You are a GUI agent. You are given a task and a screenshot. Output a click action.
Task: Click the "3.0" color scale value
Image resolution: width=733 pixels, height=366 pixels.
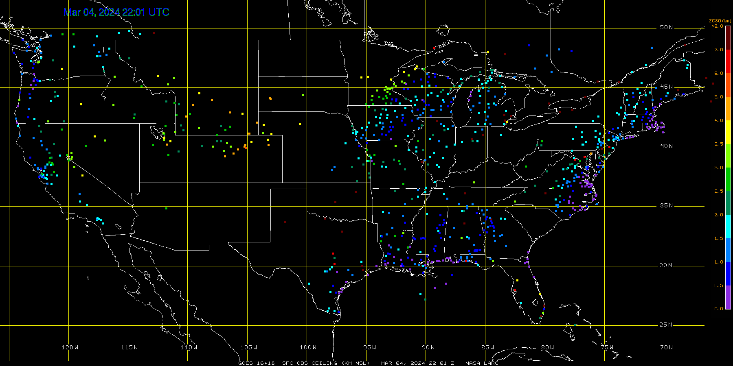click(719, 168)
